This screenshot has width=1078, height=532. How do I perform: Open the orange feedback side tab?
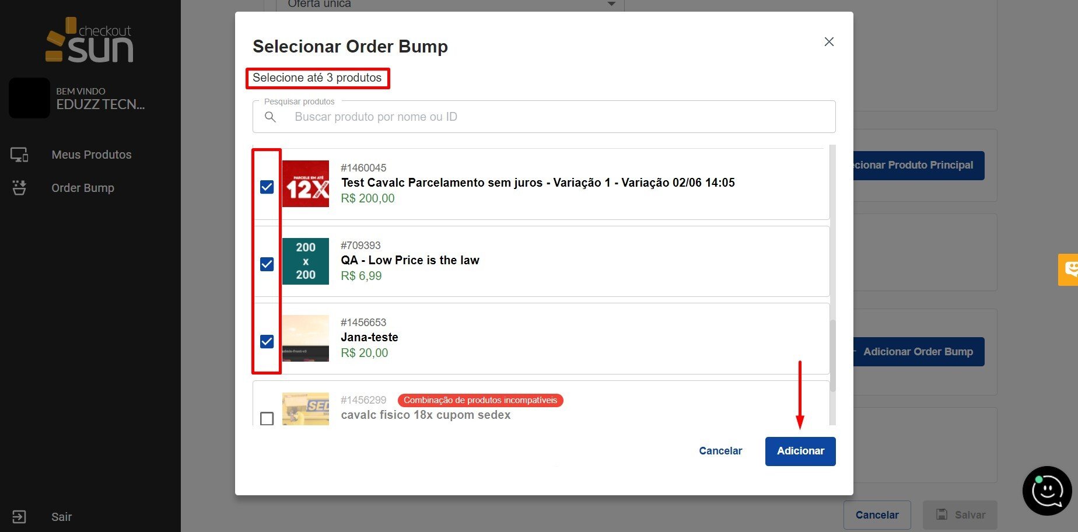pos(1069,269)
